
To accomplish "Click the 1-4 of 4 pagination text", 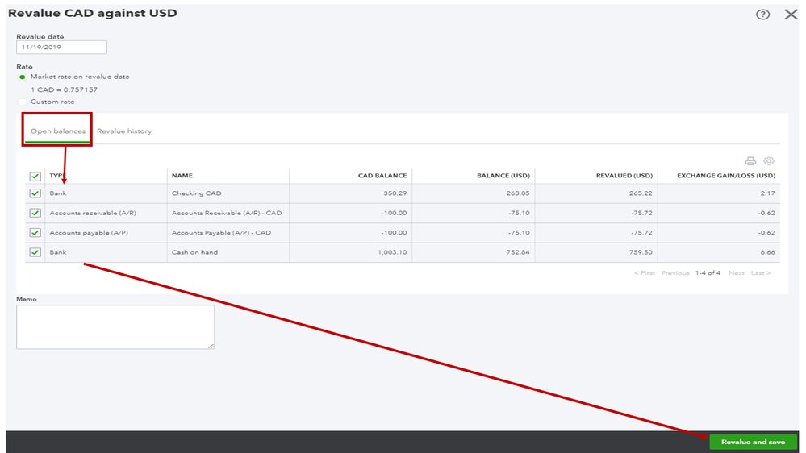I will click(x=708, y=273).
